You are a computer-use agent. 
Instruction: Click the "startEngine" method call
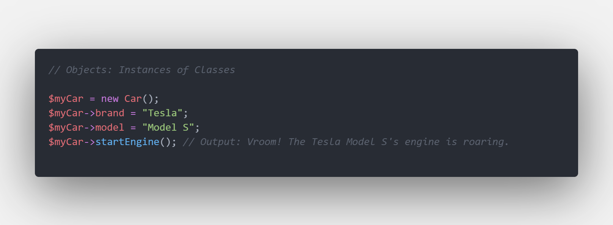click(127, 142)
